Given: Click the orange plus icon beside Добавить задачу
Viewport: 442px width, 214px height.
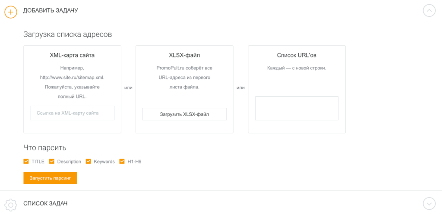Looking at the screenshot, I should [x=11, y=12].
